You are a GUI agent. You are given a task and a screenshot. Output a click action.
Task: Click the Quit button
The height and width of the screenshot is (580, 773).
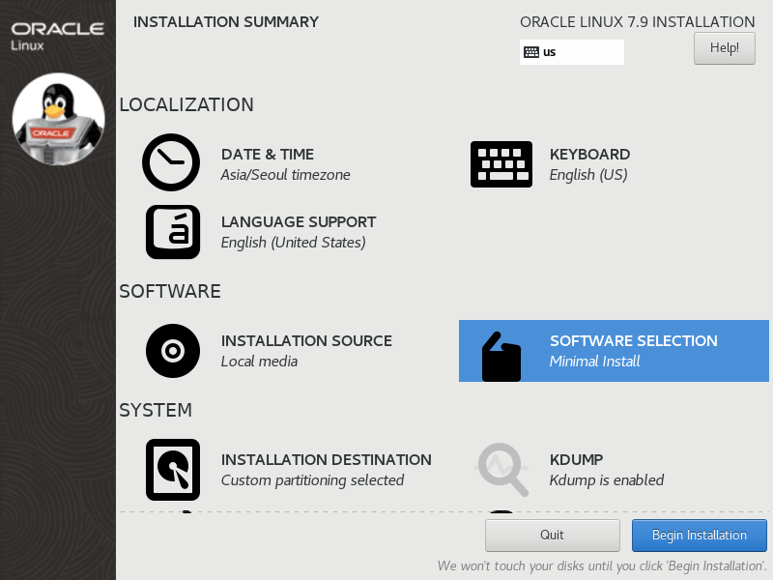tap(552, 536)
